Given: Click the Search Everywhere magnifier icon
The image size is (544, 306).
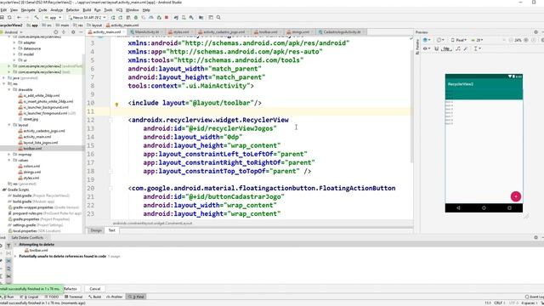Looking at the screenshot, I should click(x=218, y=17).
